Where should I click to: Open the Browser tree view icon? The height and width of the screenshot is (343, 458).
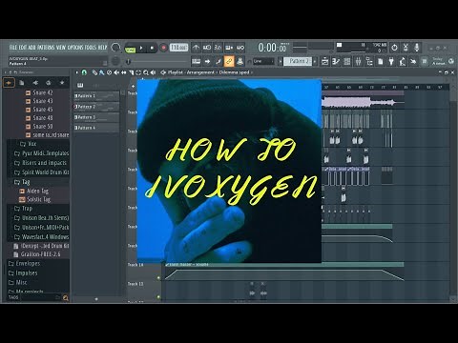click(x=369, y=61)
